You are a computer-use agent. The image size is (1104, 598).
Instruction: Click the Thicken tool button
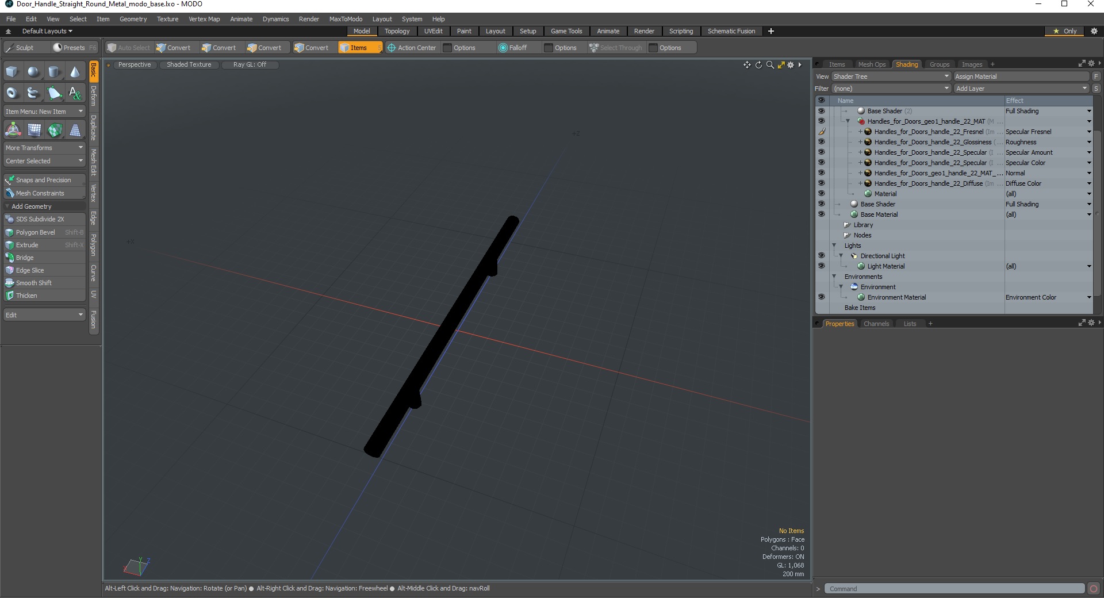pyautogui.click(x=44, y=296)
